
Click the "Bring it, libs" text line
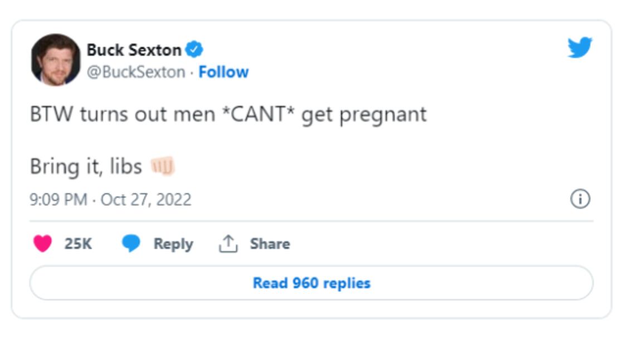pyautogui.click(x=86, y=166)
